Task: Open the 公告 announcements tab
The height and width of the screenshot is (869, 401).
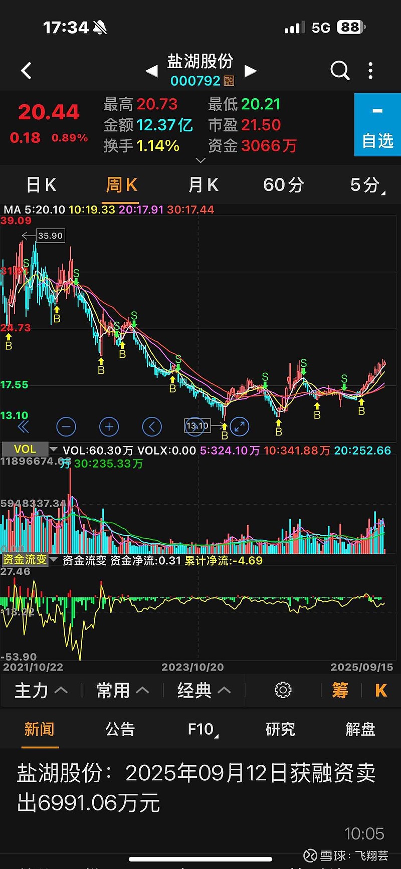Action: [x=120, y=729]
